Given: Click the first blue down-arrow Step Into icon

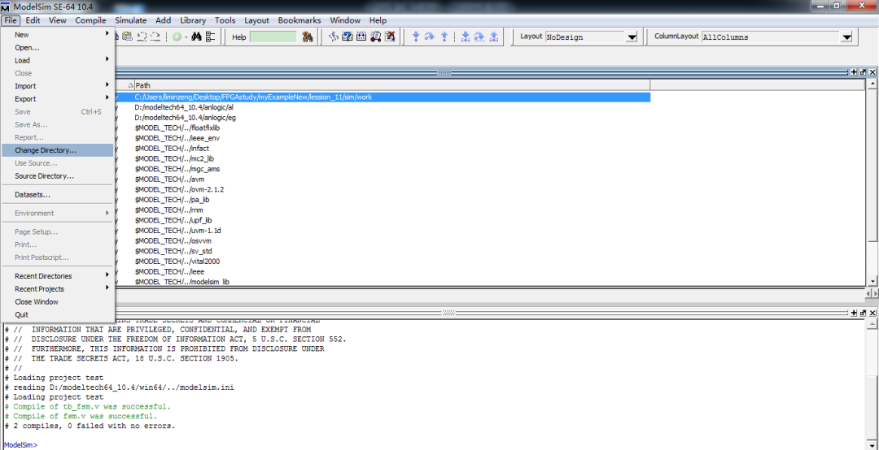Looking at the screenshot, I should (415, 37).
